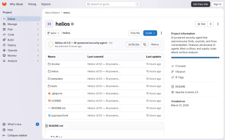Click the README.md preview header
Viewport: 225px width, 140px height.
(104, 126)
